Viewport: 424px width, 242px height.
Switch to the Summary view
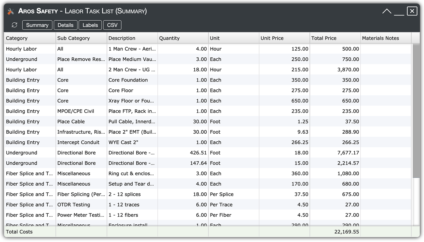point(37,25)
